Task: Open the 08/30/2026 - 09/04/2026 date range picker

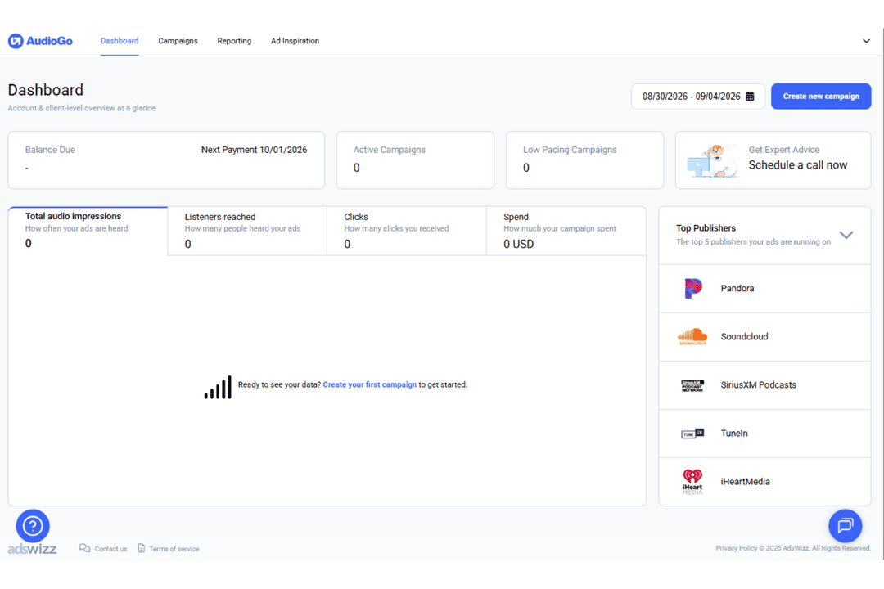Action: 698,97
